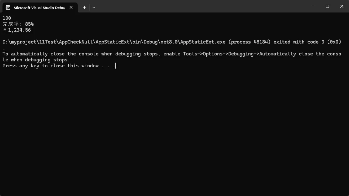The height and width of the screenshot is (196, 349).
Task: Click the AppStaticExt.exe file path text
Action: pos(114,42)
